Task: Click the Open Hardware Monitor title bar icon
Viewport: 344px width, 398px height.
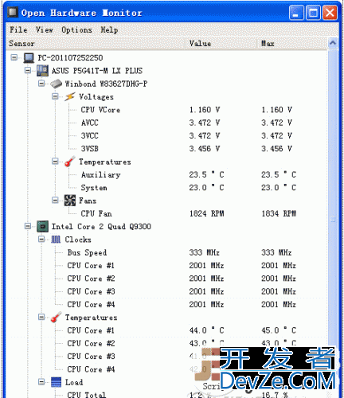Action: pos(13,13)
